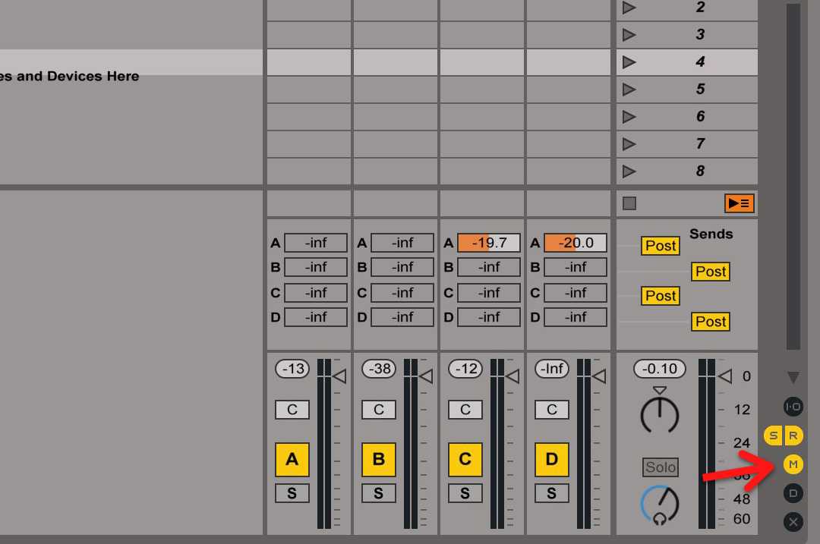Viewport: 820px width, 544px height.
Task: Show track delay with the D button
Action: (x=793, y=493)
